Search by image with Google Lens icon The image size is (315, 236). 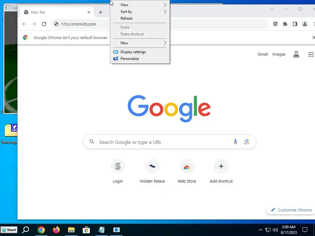coord(247,142)
